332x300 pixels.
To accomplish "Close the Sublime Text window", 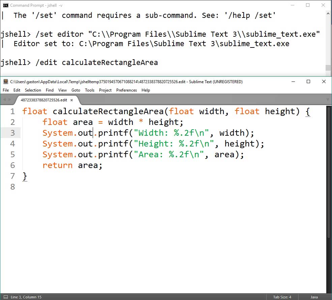I will [x=324, y=81].
